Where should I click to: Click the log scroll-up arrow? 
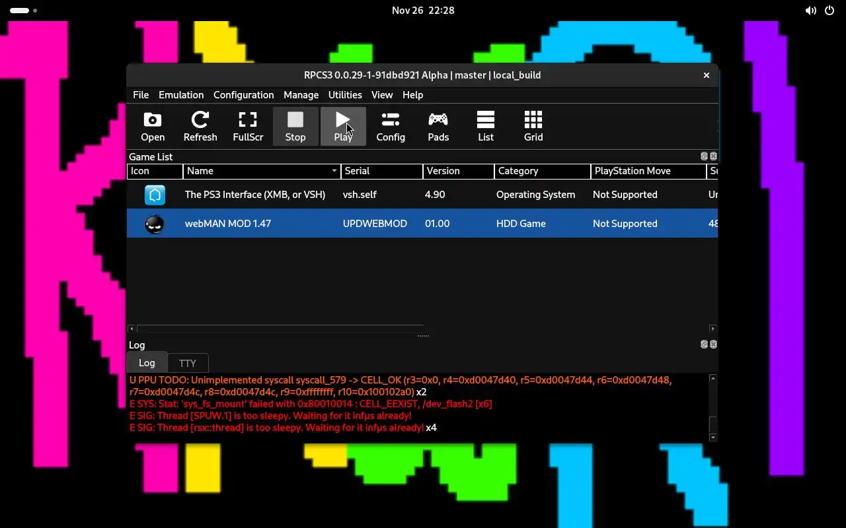[712, 378]
